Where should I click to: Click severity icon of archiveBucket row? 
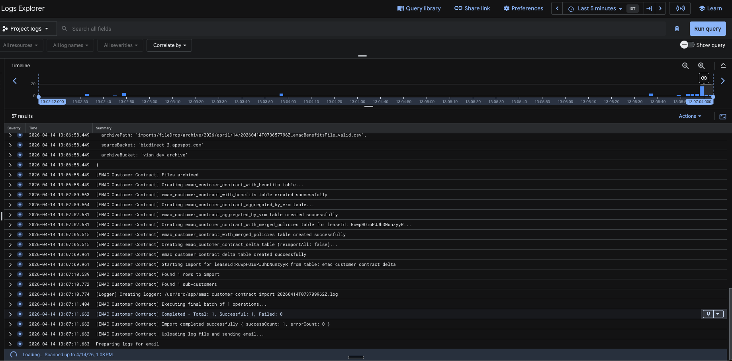click(x=20, y=155)
